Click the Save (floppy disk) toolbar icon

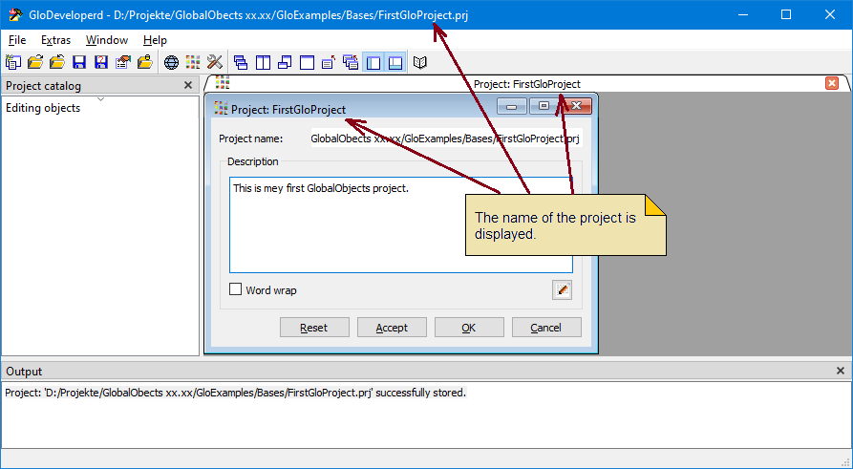click(x=79, y=62)
